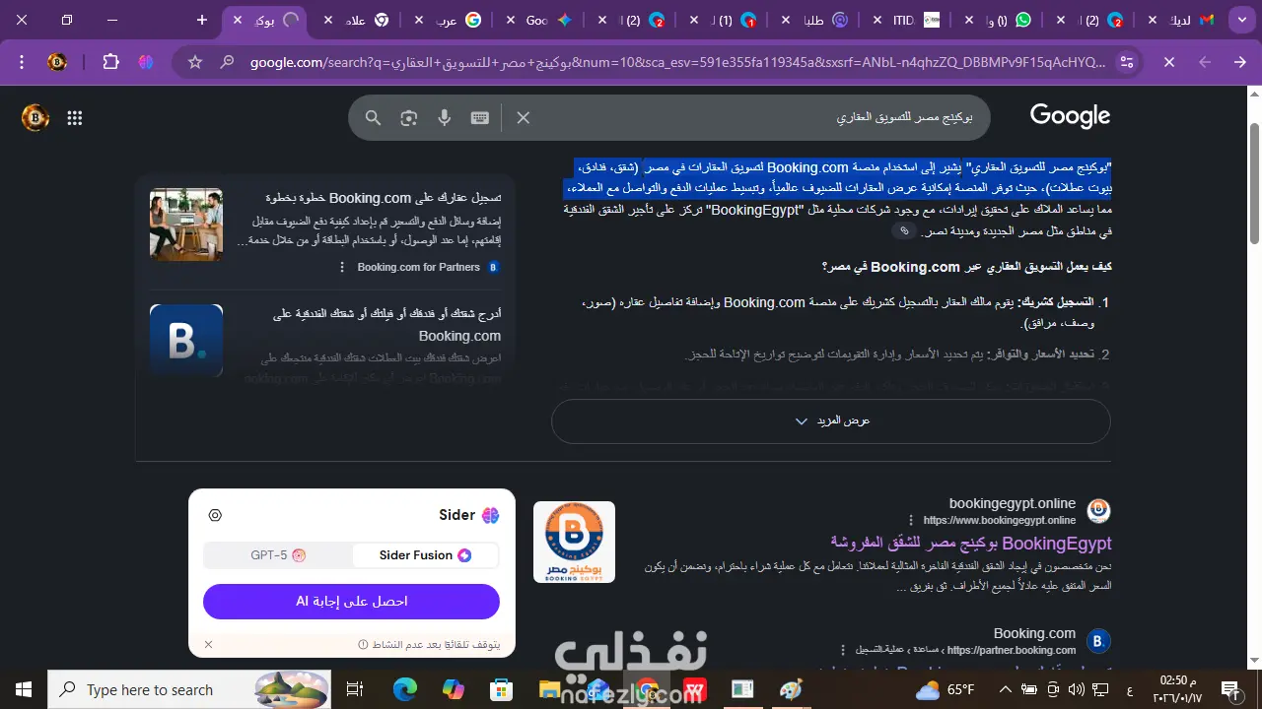1262x709 pixels.
Task: Bookmark this page with star icon
Action: click(x=195, y=62)
